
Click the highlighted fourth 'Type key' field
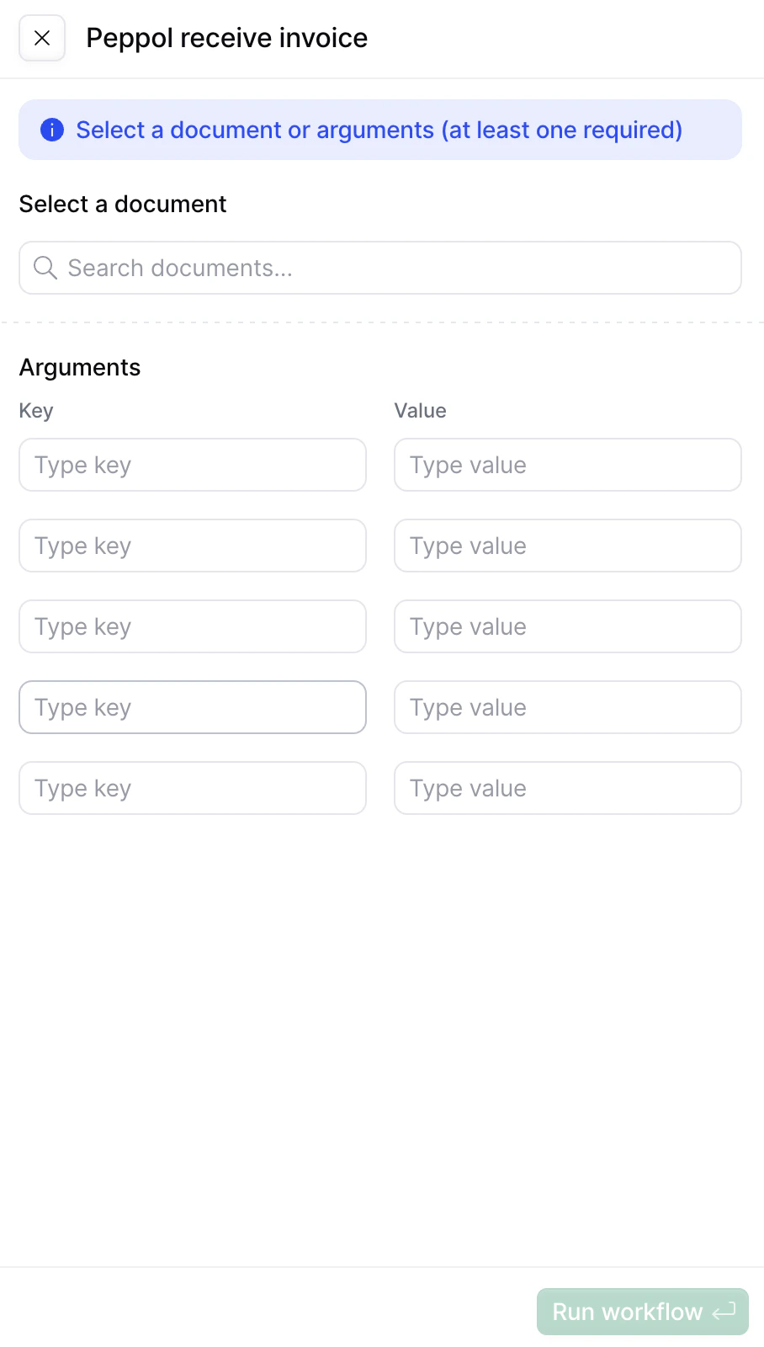[192, 707]
